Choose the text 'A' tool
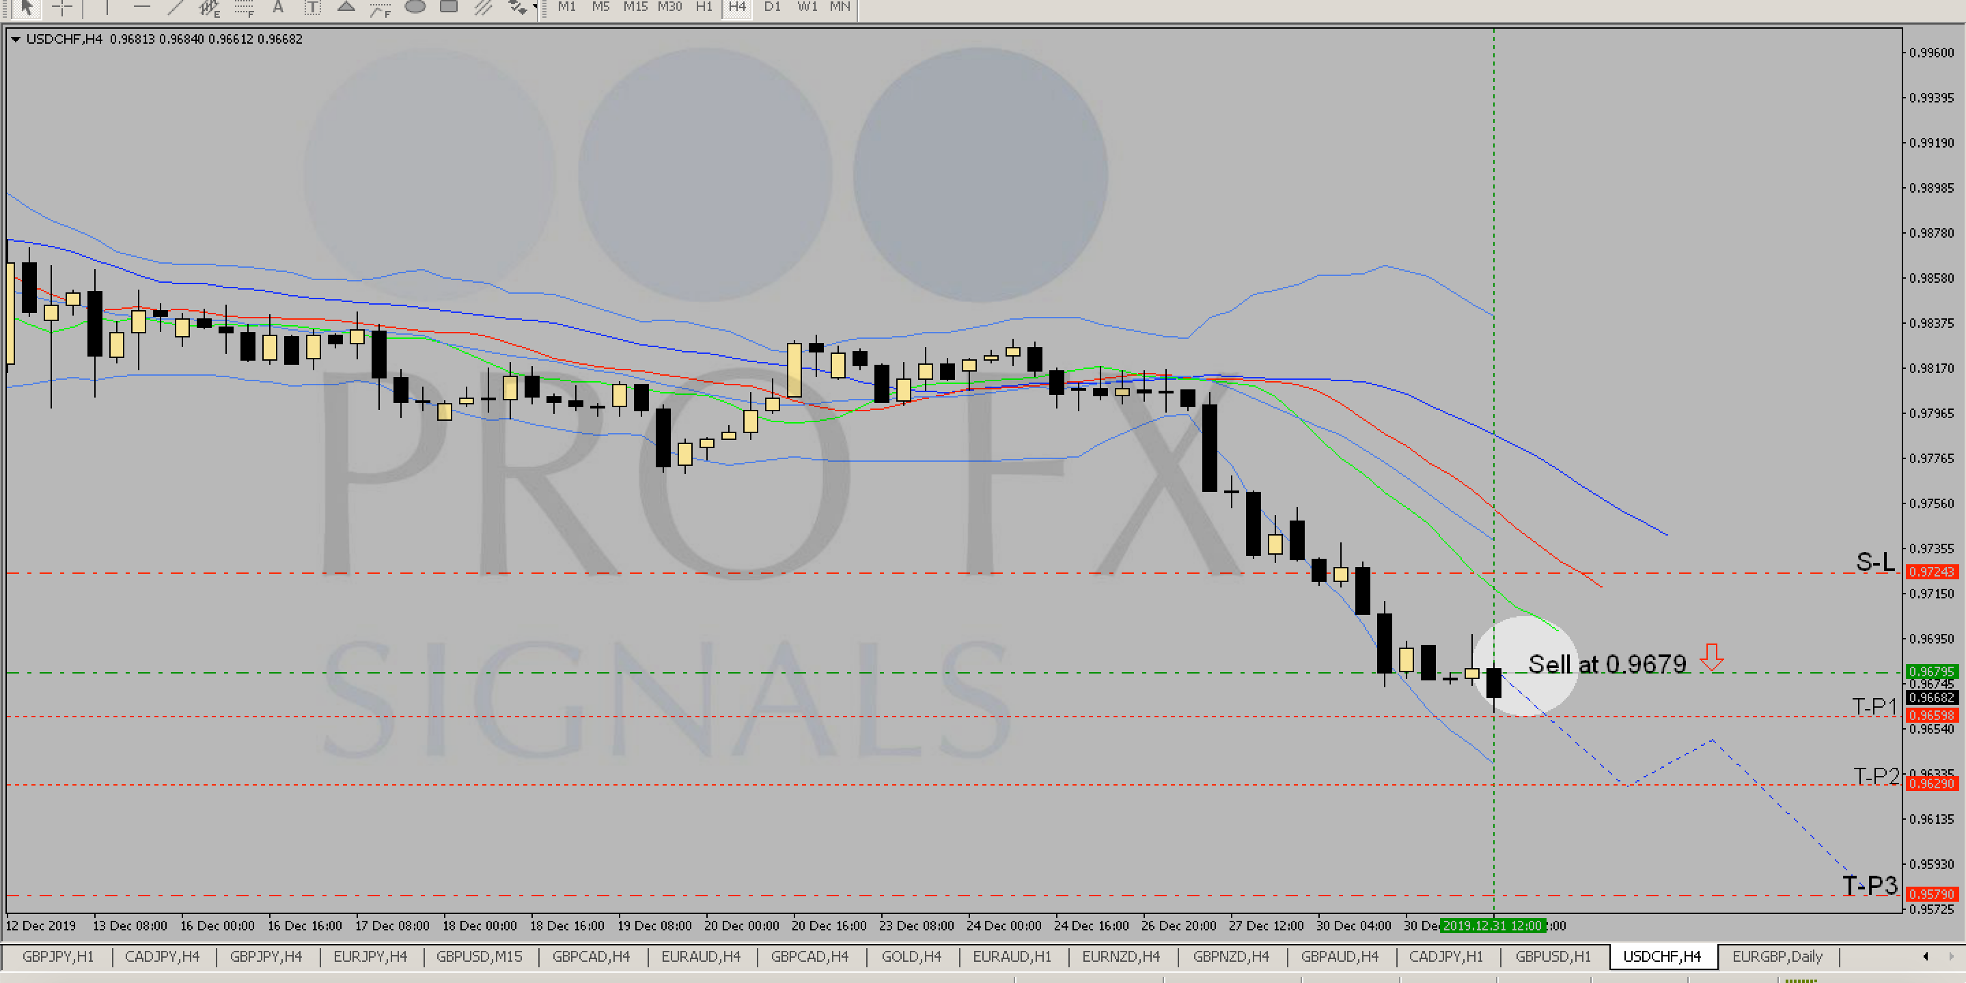The height and width of the screenshot is (983, 1966). click(278, 7)
